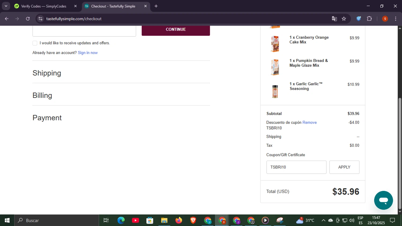
Task: Go forward in browser history
Action: (x=17, y=19)
